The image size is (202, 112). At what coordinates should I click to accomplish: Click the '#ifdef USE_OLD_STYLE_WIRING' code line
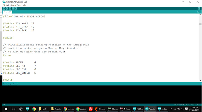(24, 16)
